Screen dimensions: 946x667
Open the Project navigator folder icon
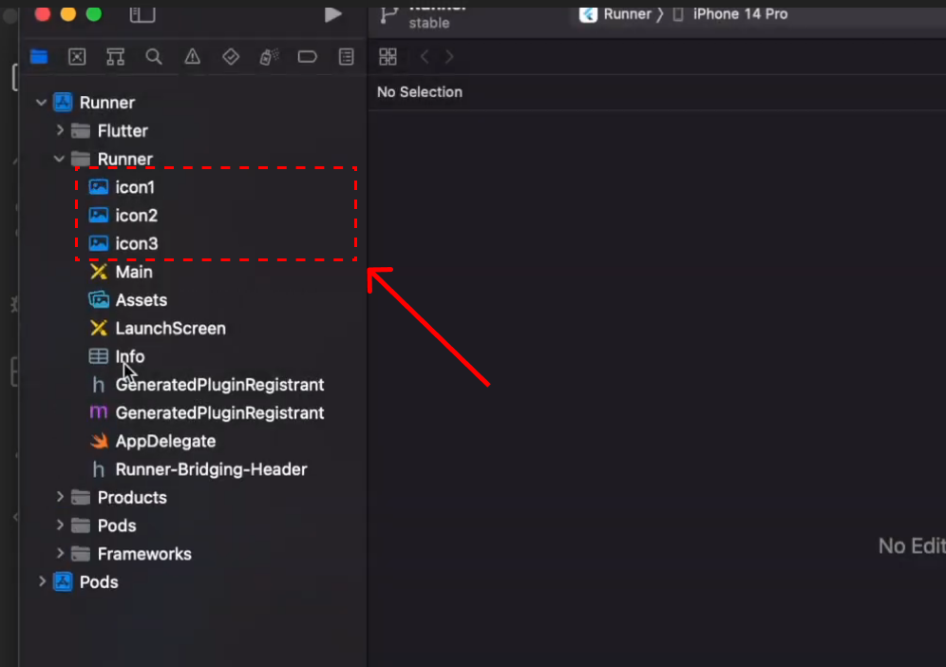coord(39,57)
